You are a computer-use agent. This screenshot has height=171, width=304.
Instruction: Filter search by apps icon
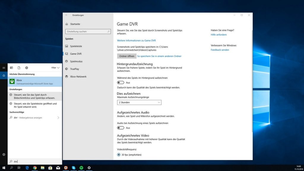12,68
